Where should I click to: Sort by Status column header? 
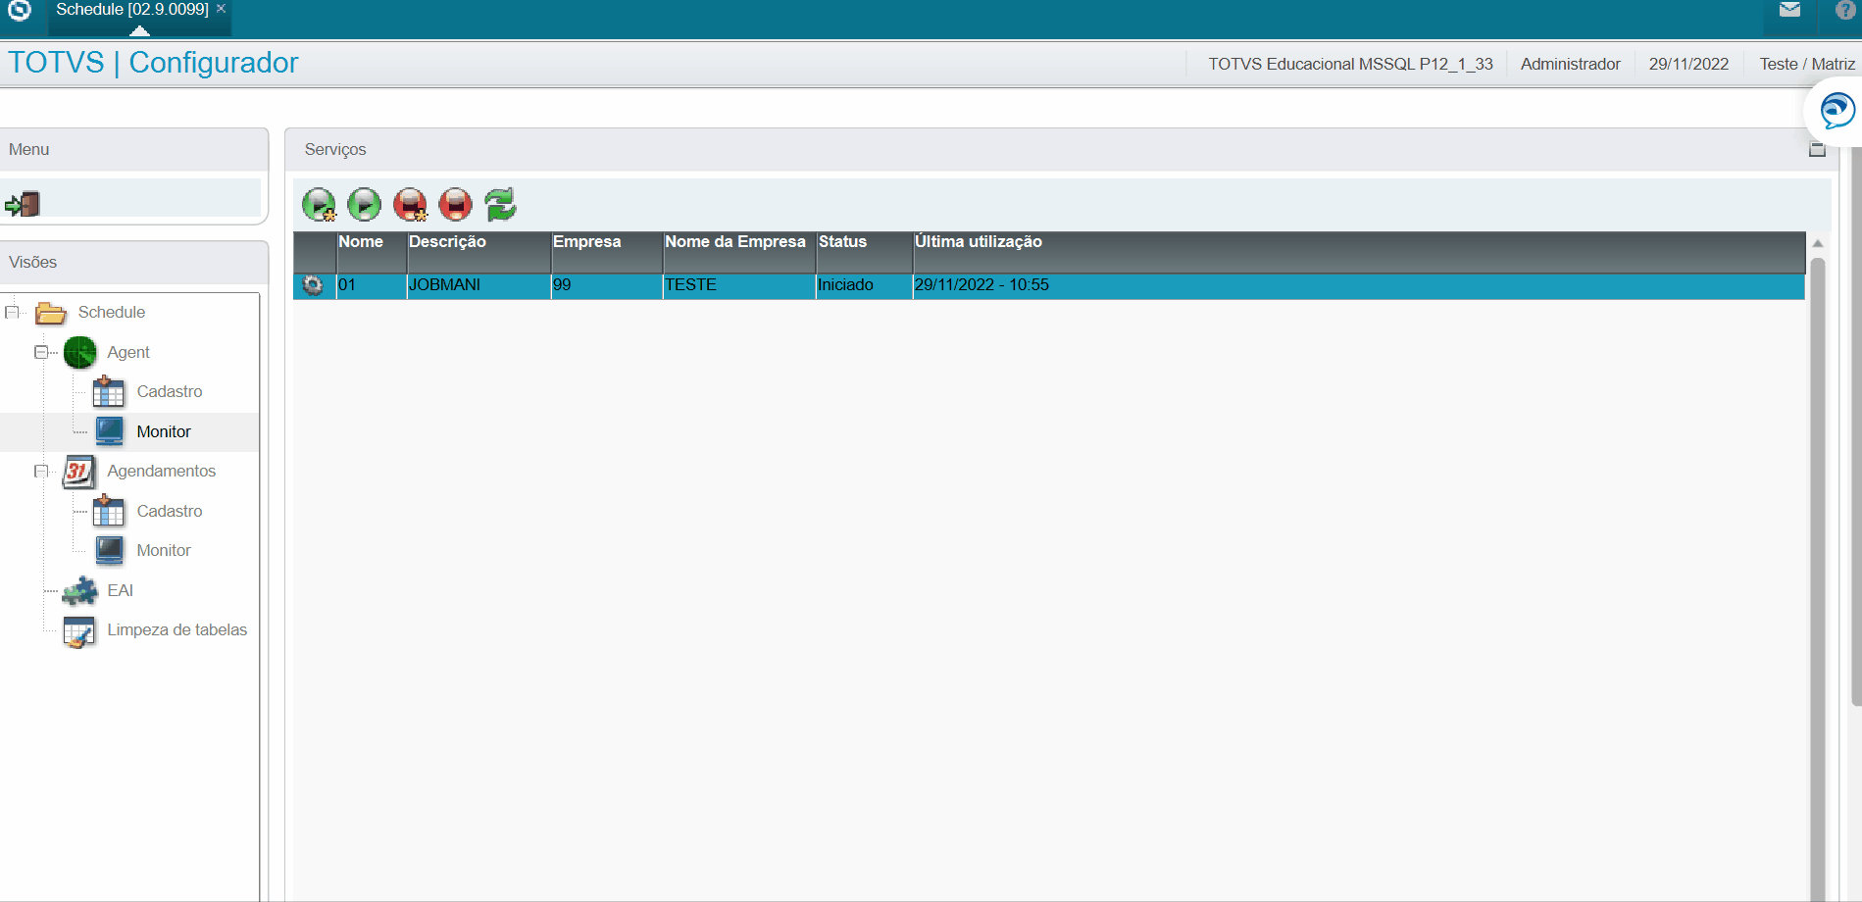864,252
